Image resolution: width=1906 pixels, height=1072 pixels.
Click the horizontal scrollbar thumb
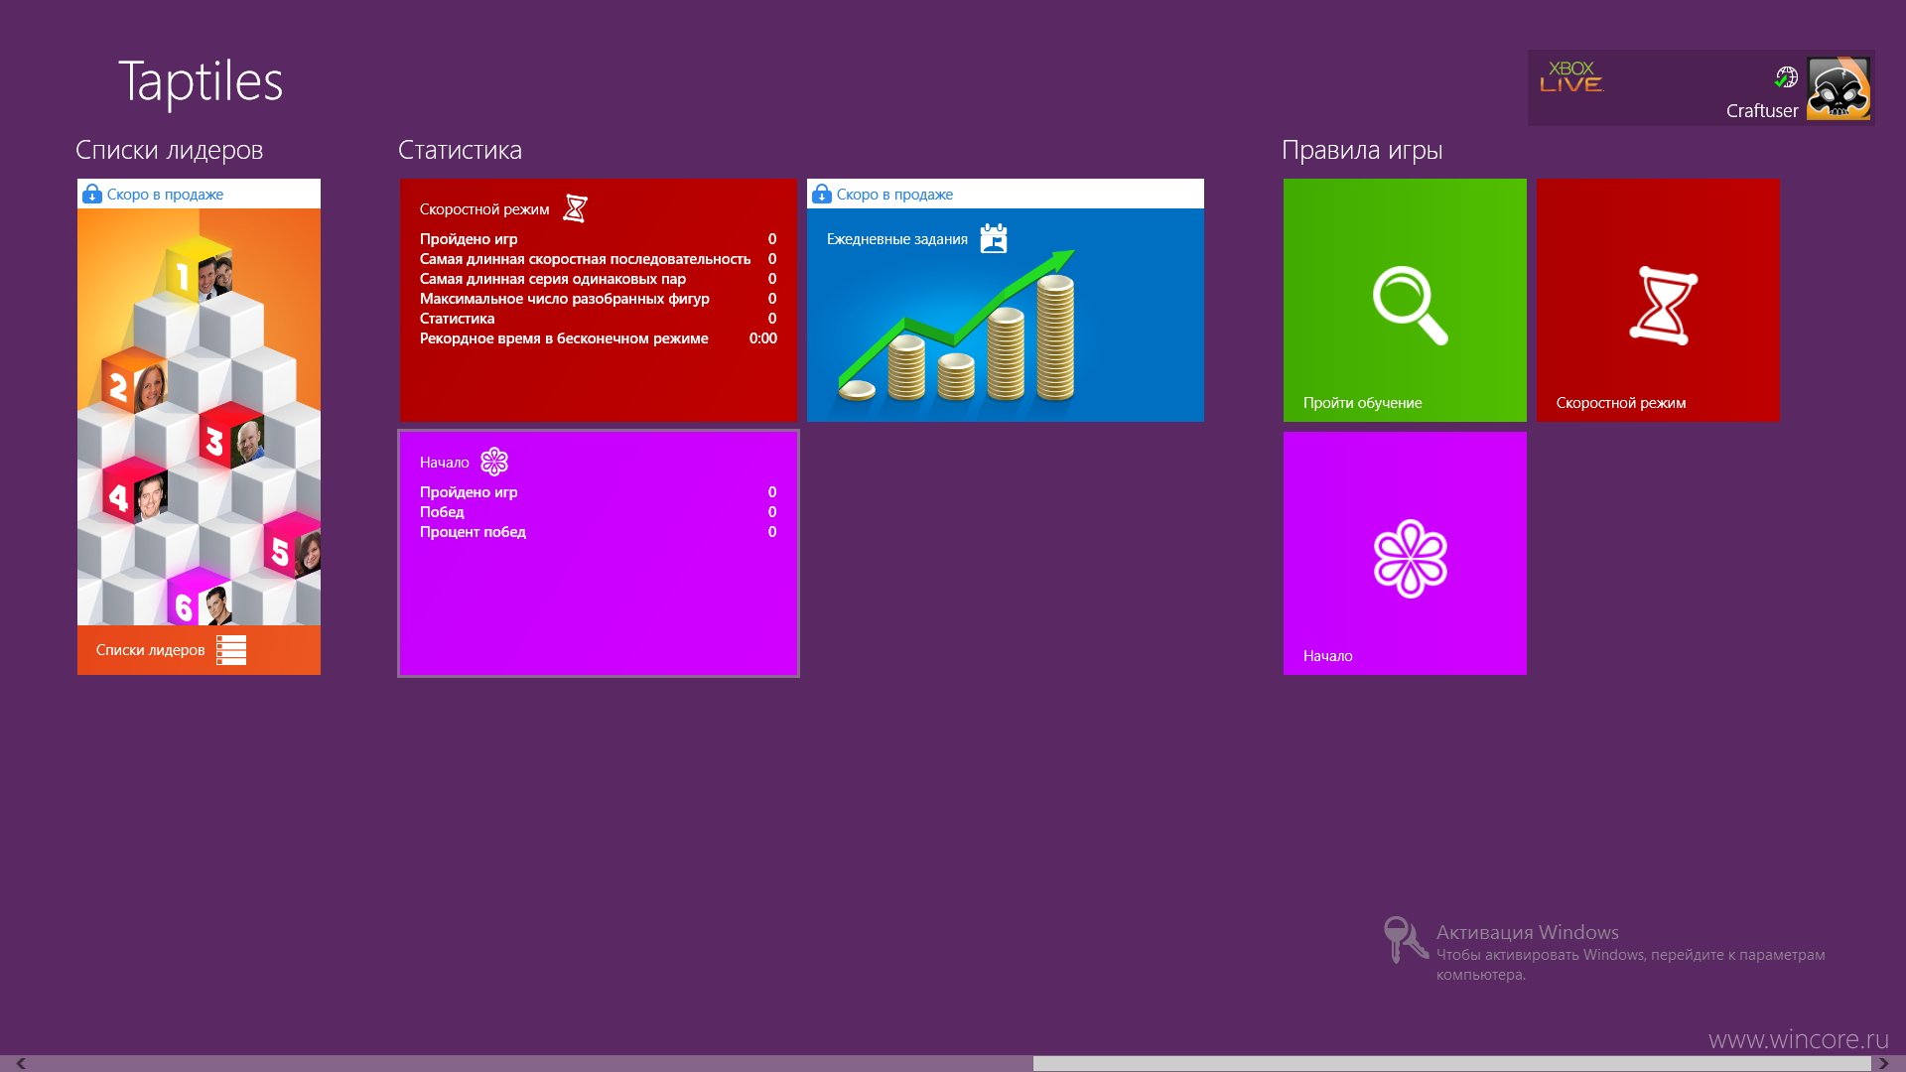pos(1451,1063)
